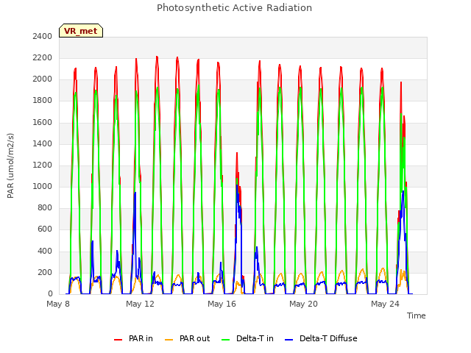Toggle the PAR in legend entry
Viewport: 471px width, 353px height.
[x=133, y=338]
